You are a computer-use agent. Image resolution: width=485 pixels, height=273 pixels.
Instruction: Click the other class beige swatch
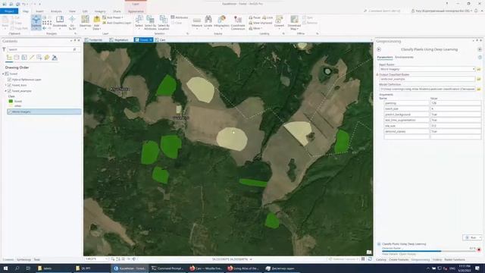11,106
